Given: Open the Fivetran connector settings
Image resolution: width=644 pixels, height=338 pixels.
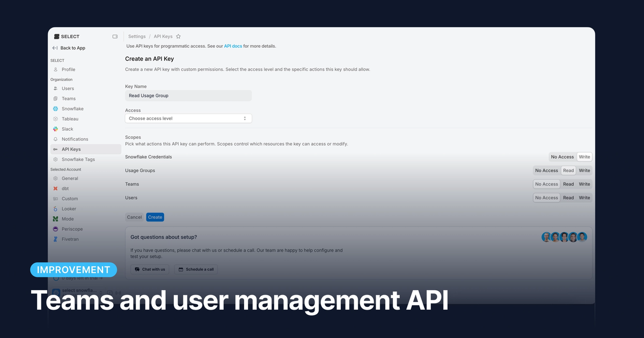Looking at the screenshot, I should (x=55, y=239).
